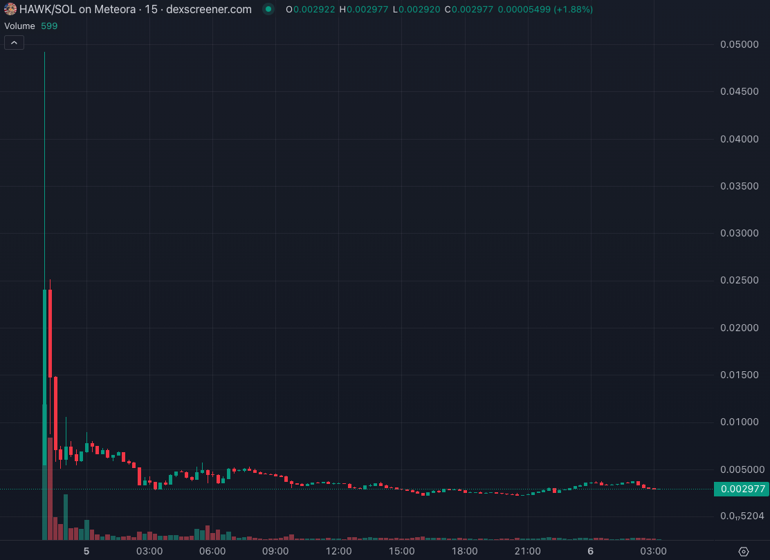This screenshot has height=560, width=770.
Task: Click the green market status indicator dot
Action: 268,10
